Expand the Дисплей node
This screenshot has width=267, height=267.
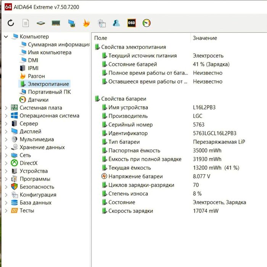coord(6,132)
